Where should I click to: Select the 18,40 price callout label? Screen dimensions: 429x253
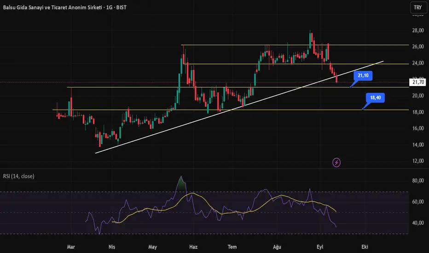point(376,98)
